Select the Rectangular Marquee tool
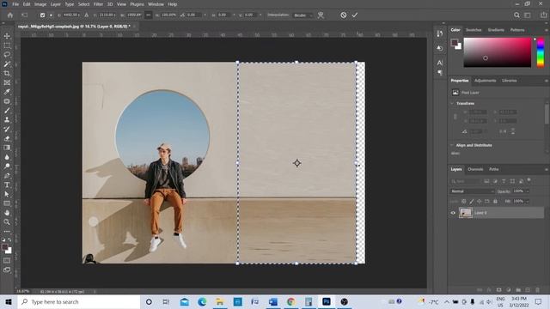Viewport: 550px width, 309px height. click(7, 45)
